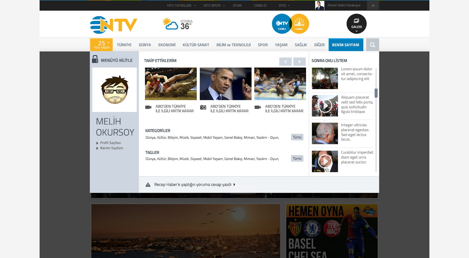Open the Ekonomi menu item
Viewport: 469px width, 258px height.
coord(167,45)
